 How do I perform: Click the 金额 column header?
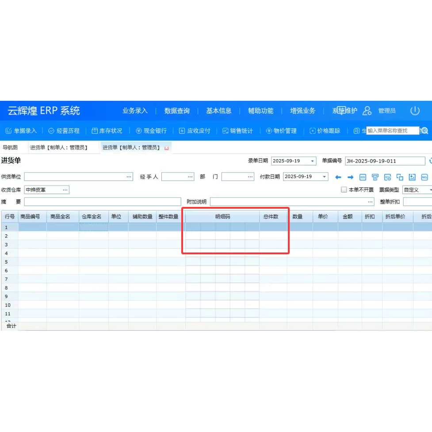(x=350, y=217)
